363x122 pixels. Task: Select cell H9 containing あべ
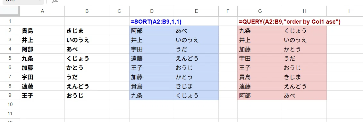pos(304,95)
